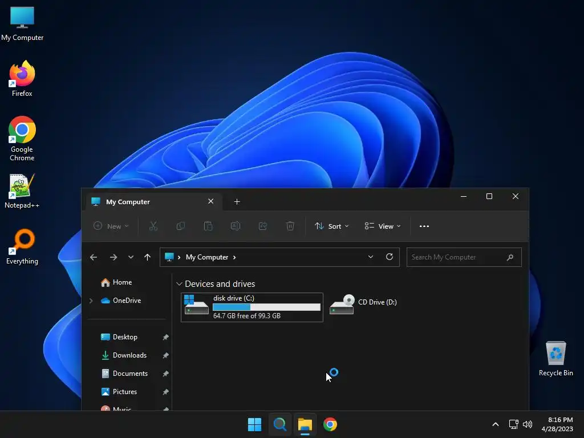Viewport: 584px width, 438px height.
Task: Open the See more ellipsis menu
Action: [x=424, y=226]
